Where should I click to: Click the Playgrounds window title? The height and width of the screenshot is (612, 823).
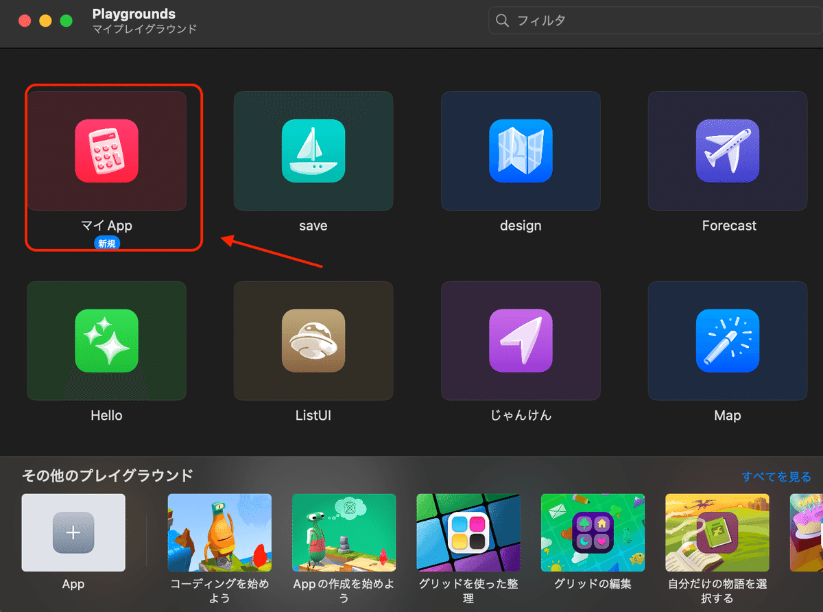tap(134, 14)
